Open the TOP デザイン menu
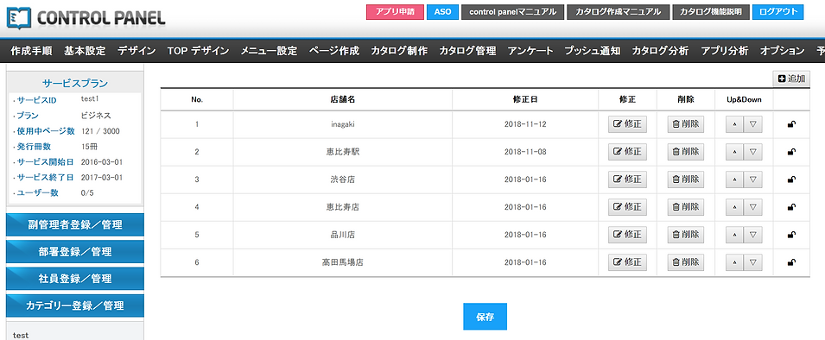 [x=199, y=51]
